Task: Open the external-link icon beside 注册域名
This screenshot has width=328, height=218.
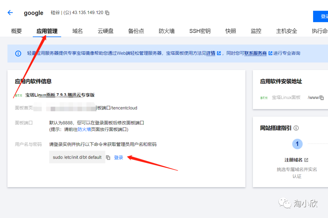Action: [306, 160]
